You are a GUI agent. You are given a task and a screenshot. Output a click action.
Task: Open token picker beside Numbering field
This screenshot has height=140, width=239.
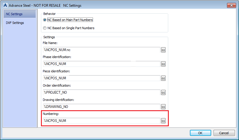tap(163, 121)
